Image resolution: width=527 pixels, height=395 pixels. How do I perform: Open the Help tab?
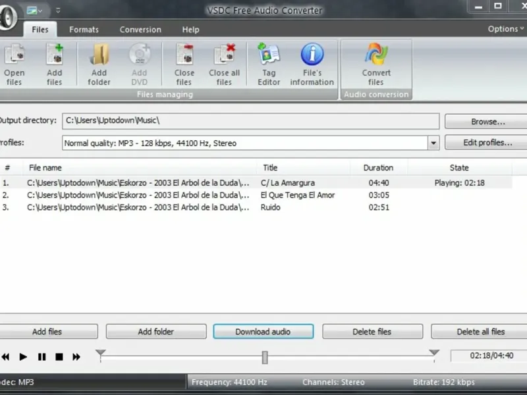(190, 30)
